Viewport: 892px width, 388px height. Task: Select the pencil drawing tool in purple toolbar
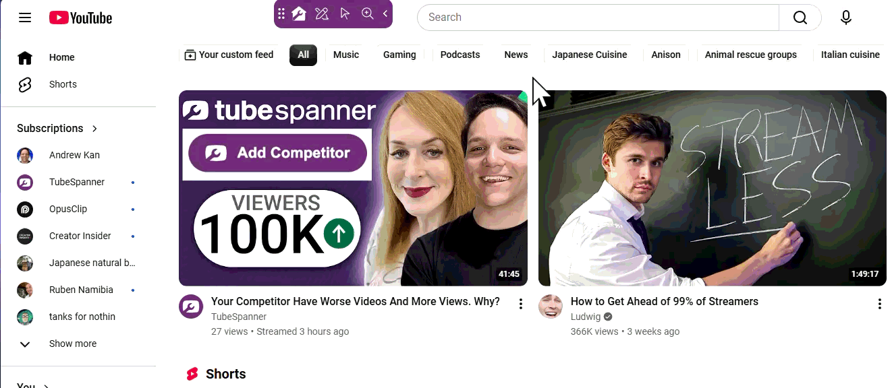(322, 13)
